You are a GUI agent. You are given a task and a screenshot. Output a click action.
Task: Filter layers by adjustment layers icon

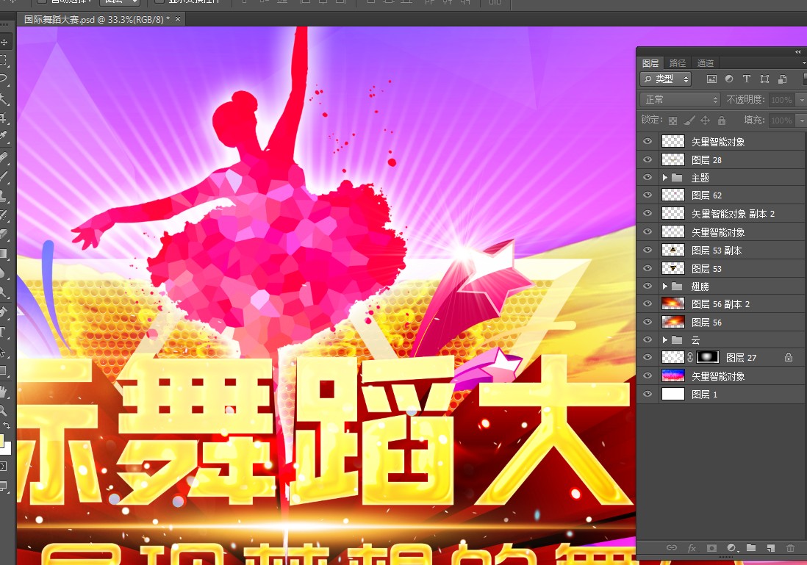[729, 79]
